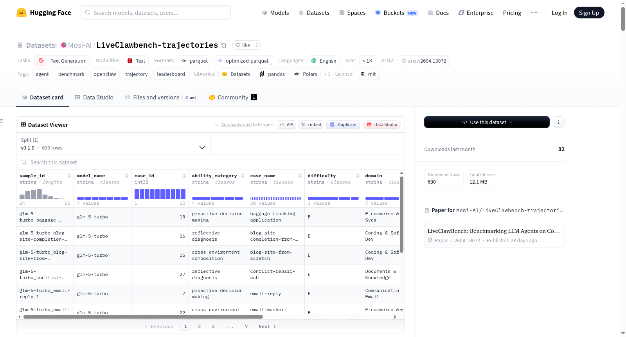This screenshot has height=337, width=626.
Task: Click the table vertical scrollbar thumb
Action: pyautogui.click(x=401, y=214)
